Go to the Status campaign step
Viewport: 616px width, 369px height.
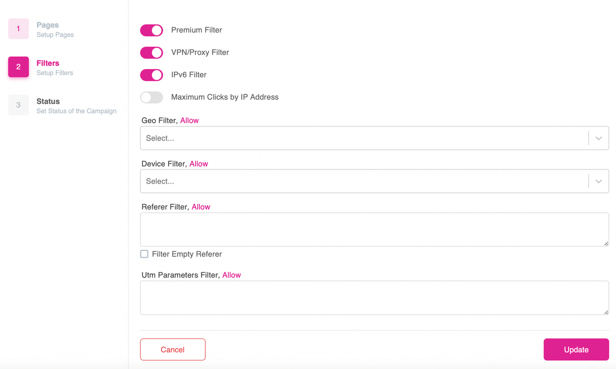[76, 106]
